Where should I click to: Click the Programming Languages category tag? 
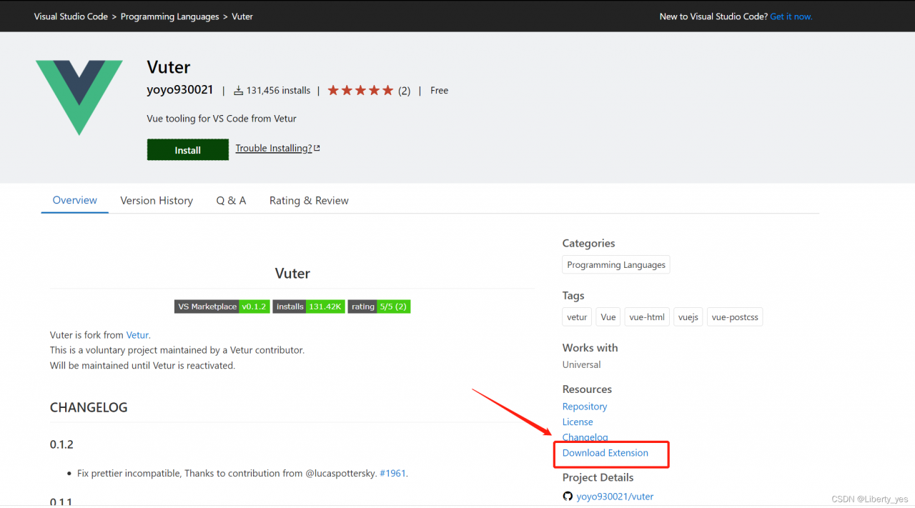616,264
